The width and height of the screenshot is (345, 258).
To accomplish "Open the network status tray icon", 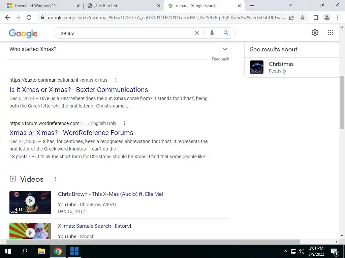I will point(293,251).
